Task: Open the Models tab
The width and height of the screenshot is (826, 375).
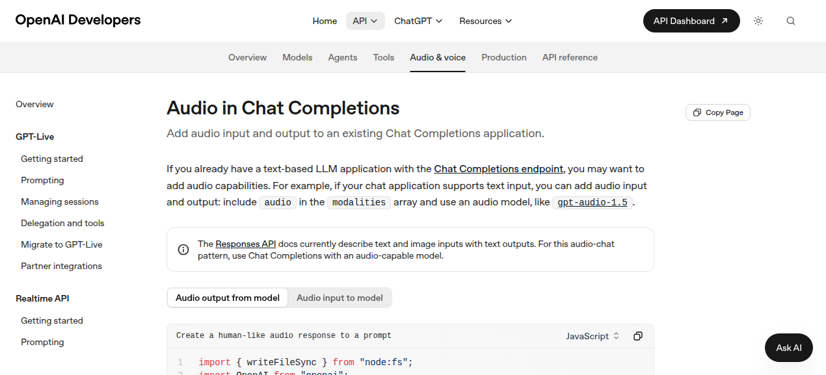Action: 297,57
